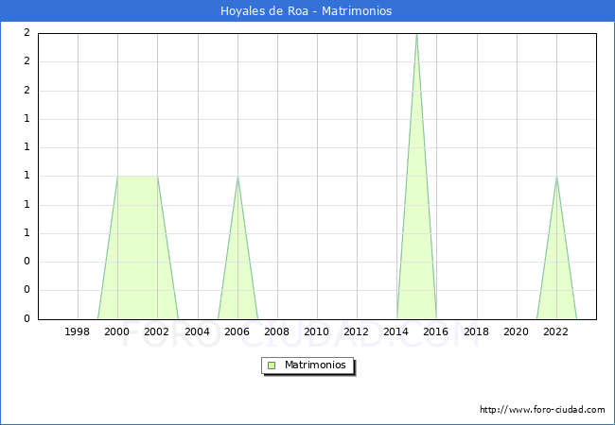The width and height of the screenshot is (615, 425).
Task: Select the 2020 x-axis label
Action: (x=517, y=331)
